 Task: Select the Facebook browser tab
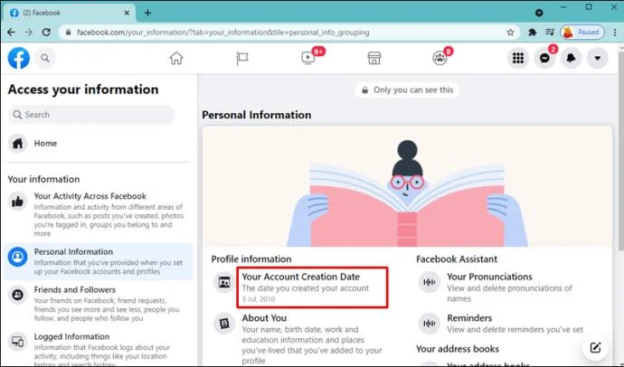70,13
